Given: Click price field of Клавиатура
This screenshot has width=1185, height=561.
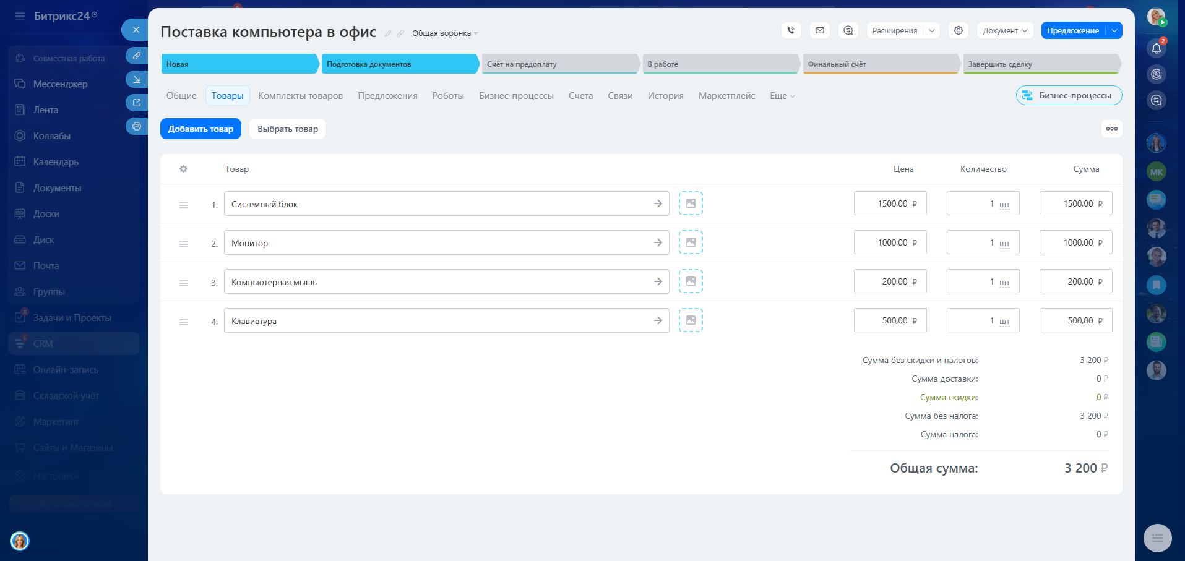Looking at the screenshot, I should tap(890, 320).
